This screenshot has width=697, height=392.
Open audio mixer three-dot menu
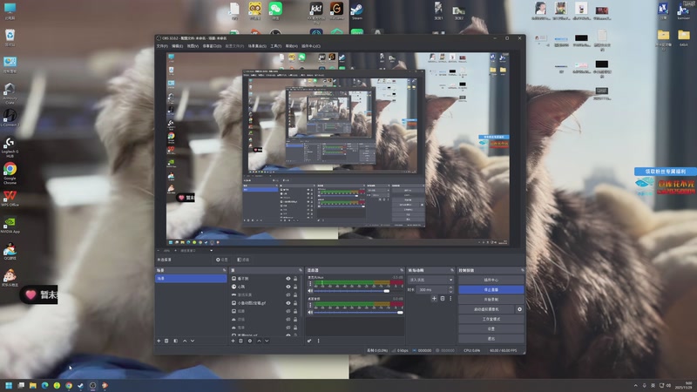click(x=318, y=341)
